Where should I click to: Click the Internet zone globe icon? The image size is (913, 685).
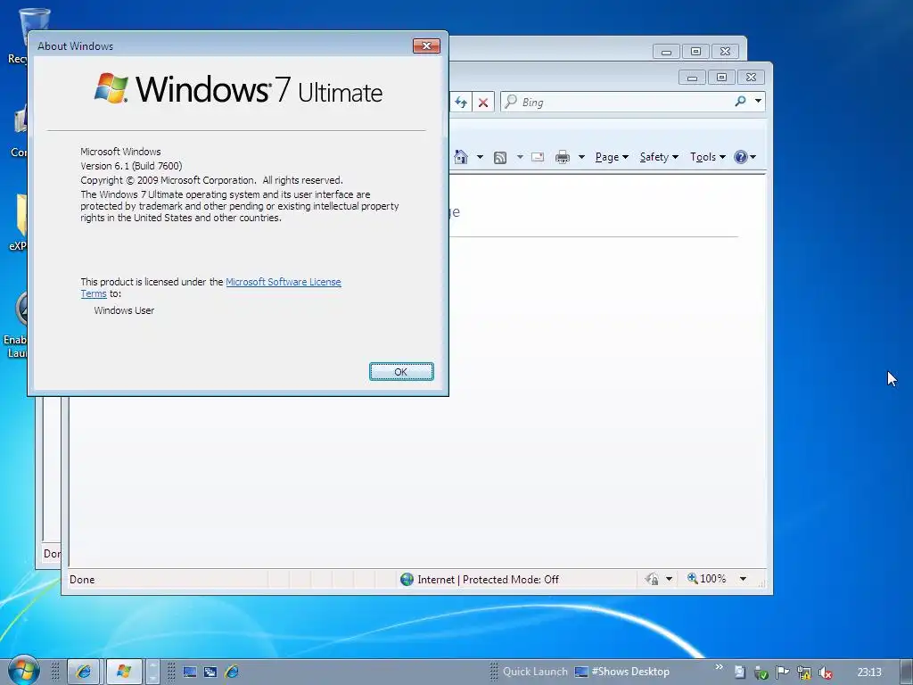pos(407,579)
